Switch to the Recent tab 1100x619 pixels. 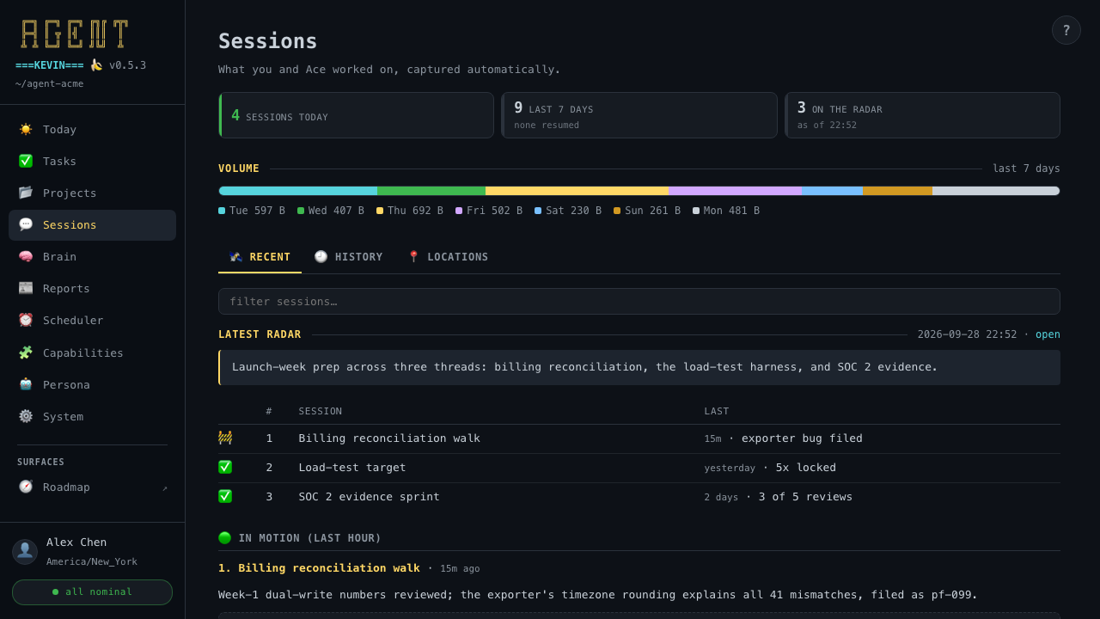tap(260, 257)
